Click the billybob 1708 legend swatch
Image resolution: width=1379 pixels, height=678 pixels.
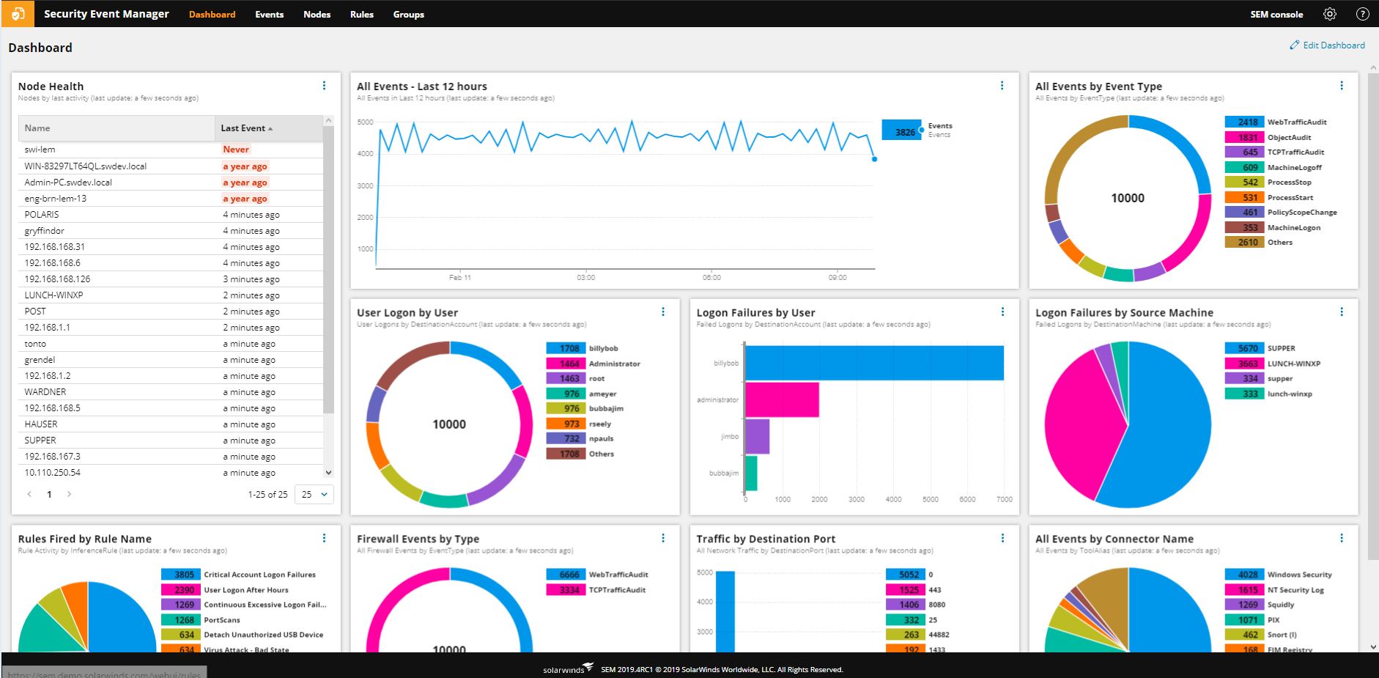tap(566, 349)
